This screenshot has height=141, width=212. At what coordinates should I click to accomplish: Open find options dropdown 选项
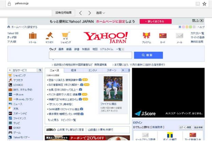click(x=101, y=13)
